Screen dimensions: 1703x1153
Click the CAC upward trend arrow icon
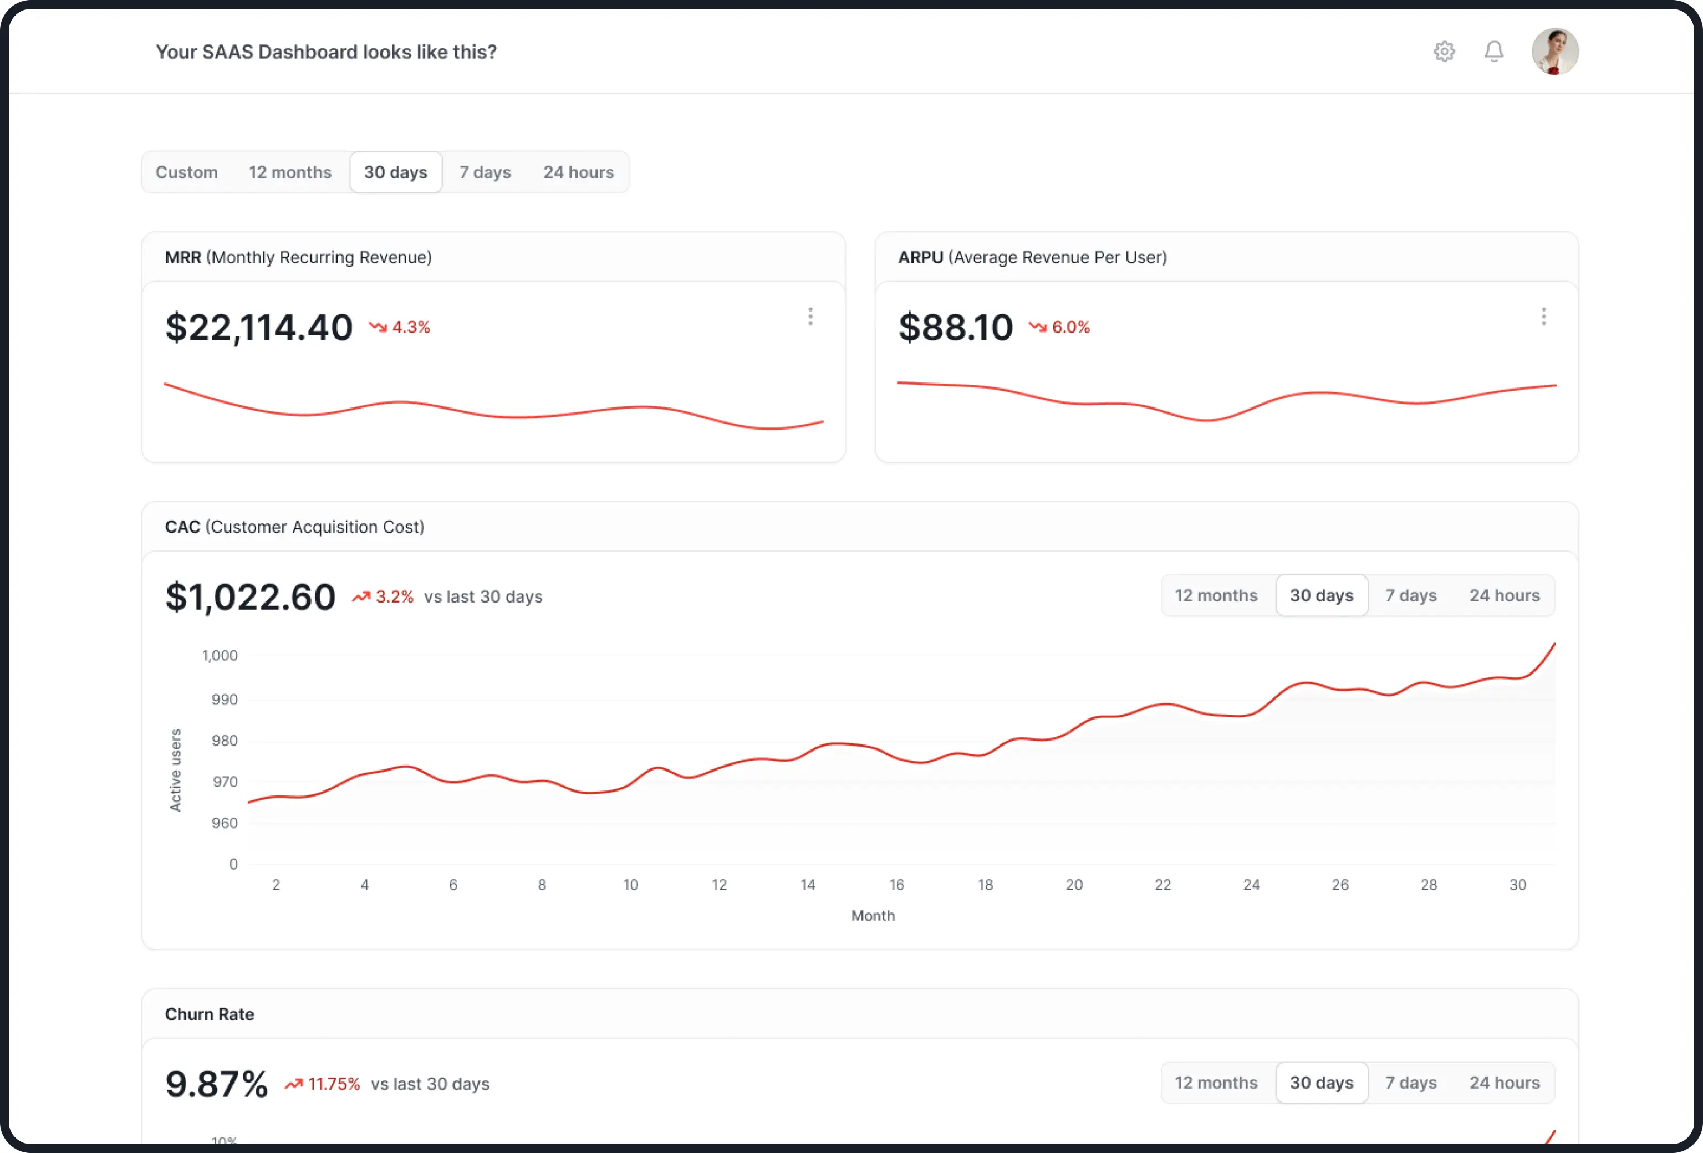point(361,597)
